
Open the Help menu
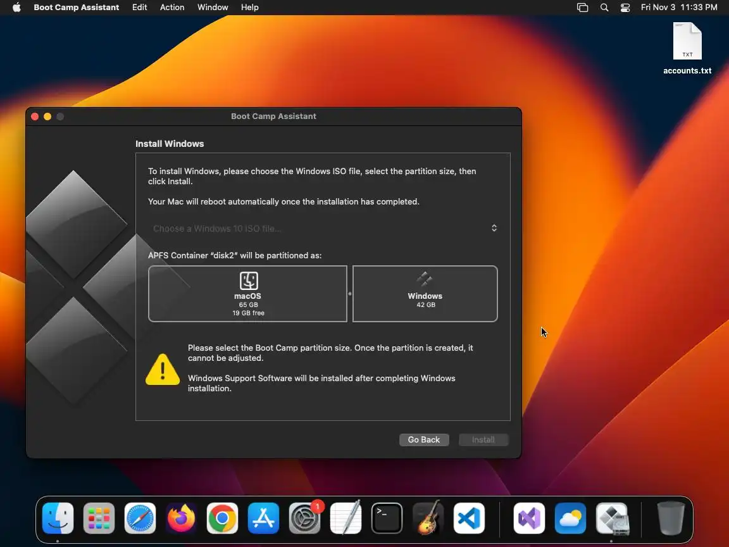[x=250, y=8]
